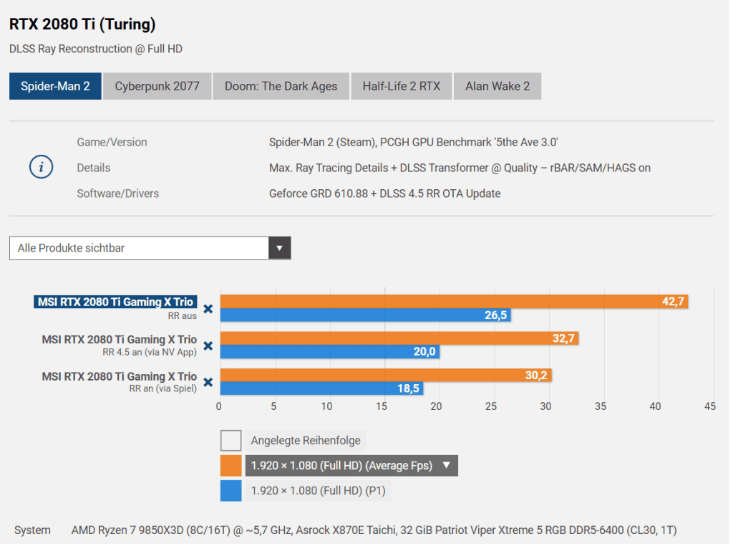This screenshot has width=733, height=544.
Task: Remove the 'RR 4.5 an (via NV App)' entry
Action: (x=208, y=346)
